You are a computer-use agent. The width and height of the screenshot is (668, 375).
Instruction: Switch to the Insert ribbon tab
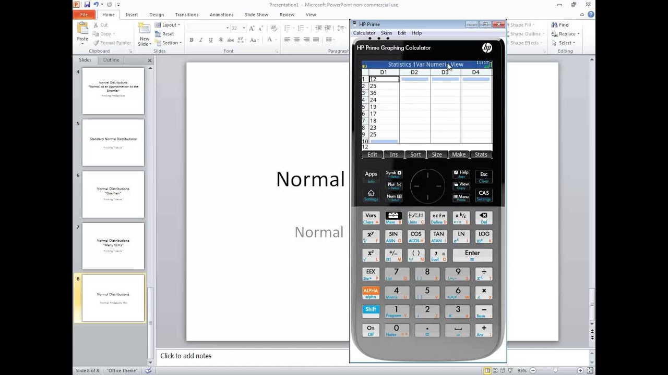pos(132,15)
